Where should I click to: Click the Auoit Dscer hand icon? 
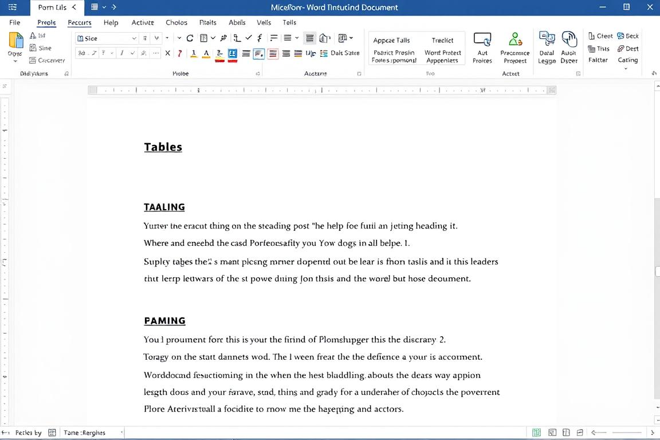(x=569, y=39)
